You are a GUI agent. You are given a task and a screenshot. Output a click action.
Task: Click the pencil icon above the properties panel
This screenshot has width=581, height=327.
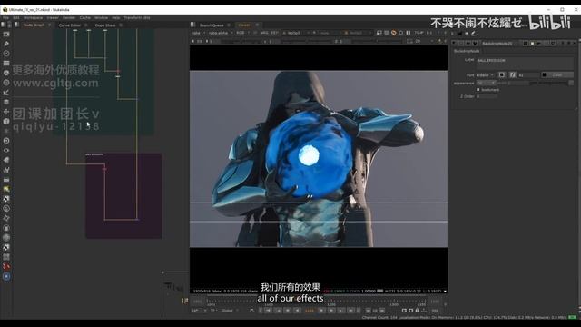(473, 34)
